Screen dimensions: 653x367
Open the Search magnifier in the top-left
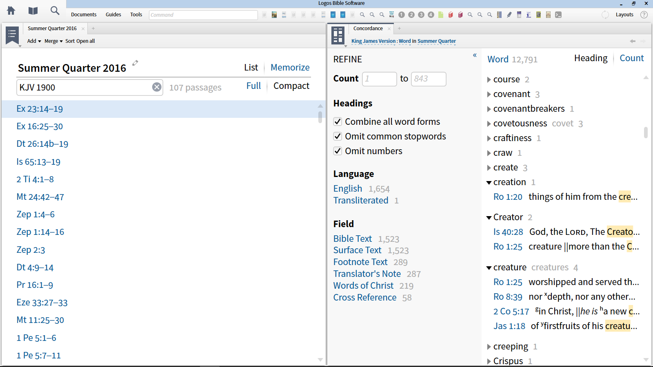[55, 11]
